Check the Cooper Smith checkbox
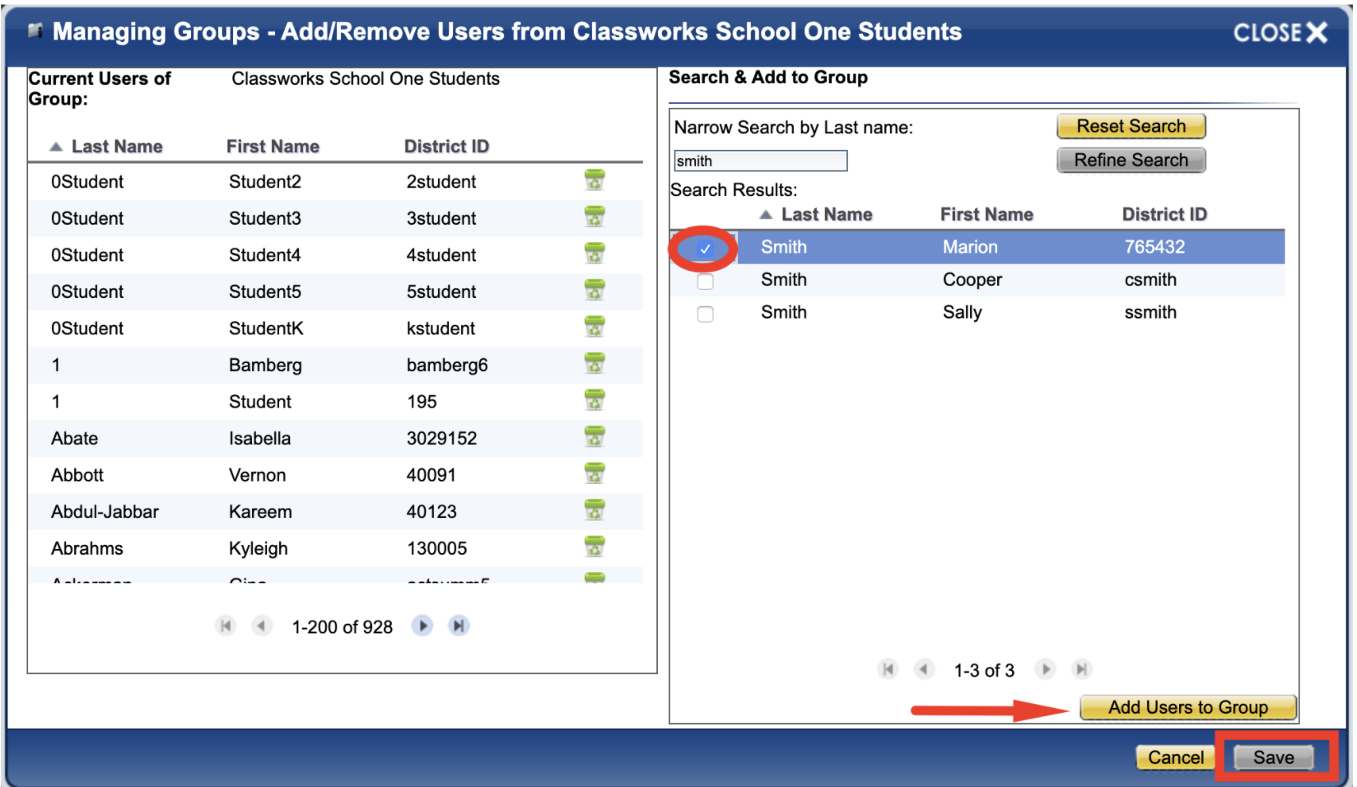Image resolution: width=1357 pixels, height=787 pixels. click(x=705, y=282)
